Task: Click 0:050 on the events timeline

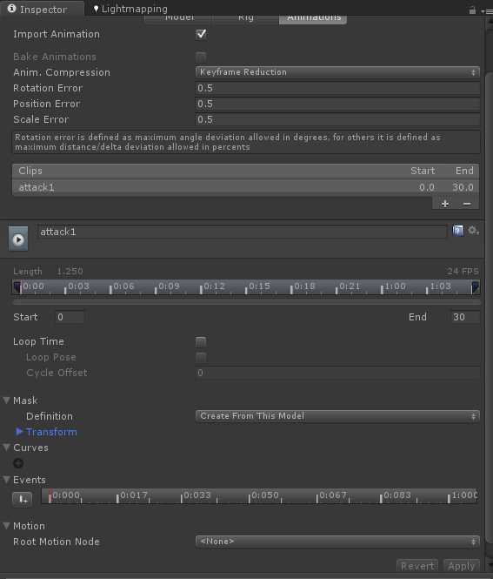Action: pyautogui.click(x=265, y=495)
